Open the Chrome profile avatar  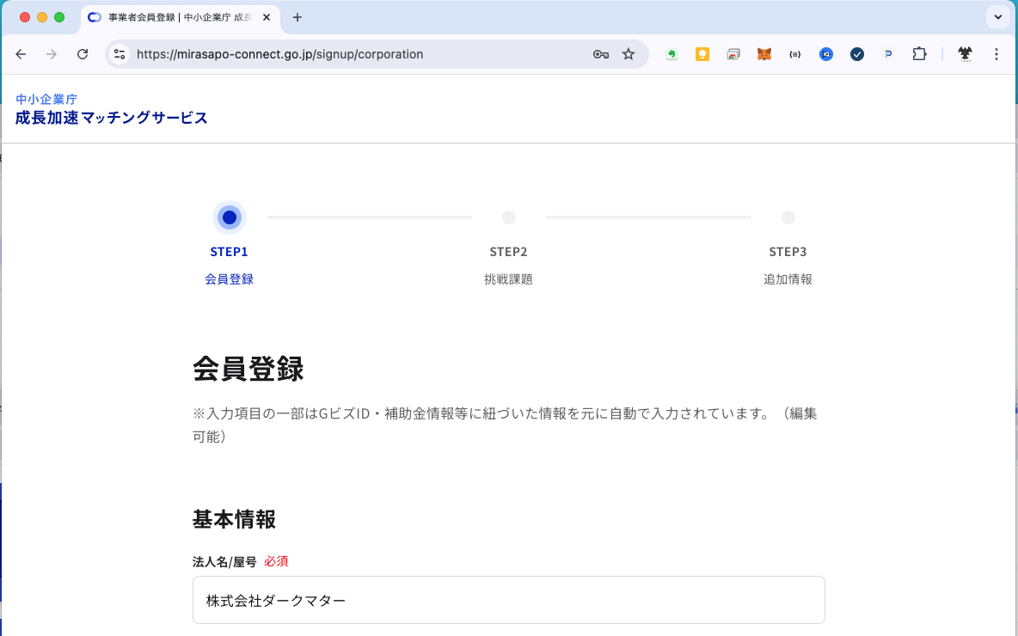tap(966, 54)
